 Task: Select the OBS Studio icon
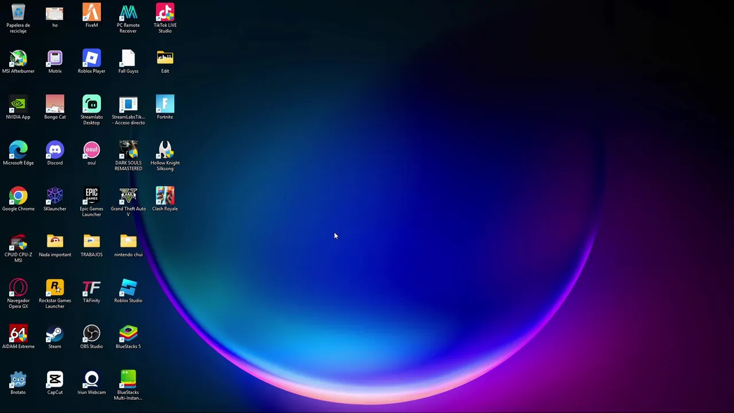point(92,333)
